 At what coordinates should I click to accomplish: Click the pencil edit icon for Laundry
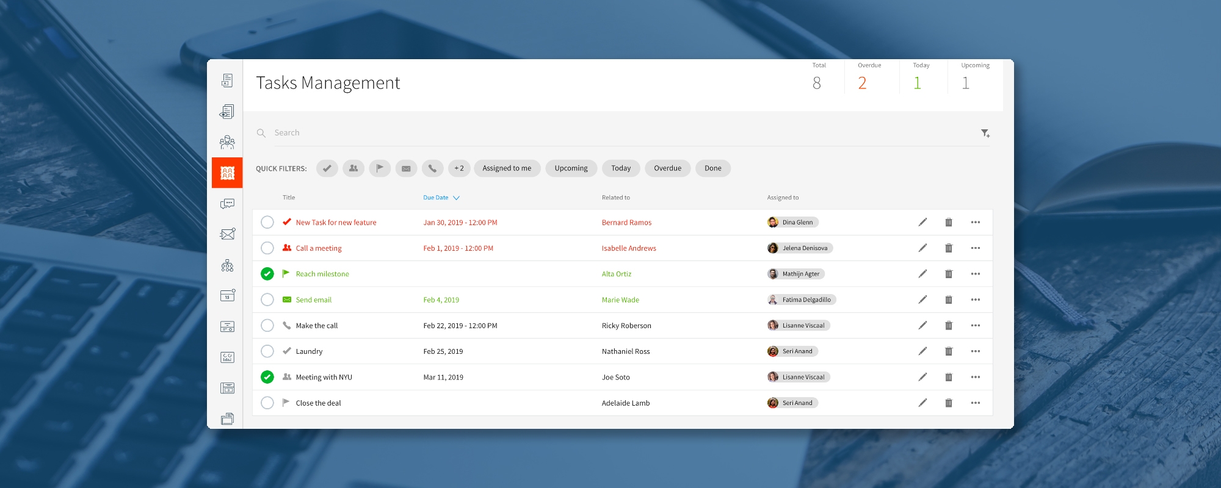click(922, 351)
